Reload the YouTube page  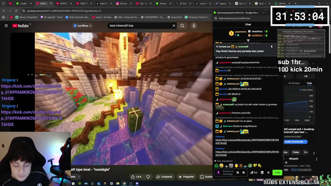coord(16,11)
